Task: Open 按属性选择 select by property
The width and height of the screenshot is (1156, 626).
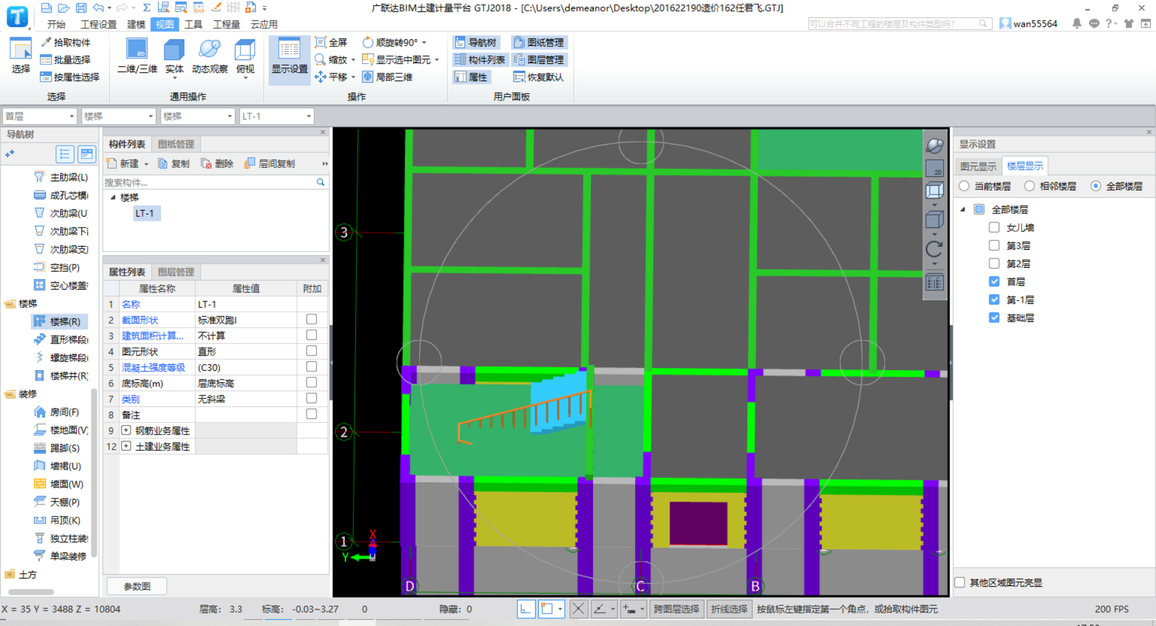Action: pos(69,77)
